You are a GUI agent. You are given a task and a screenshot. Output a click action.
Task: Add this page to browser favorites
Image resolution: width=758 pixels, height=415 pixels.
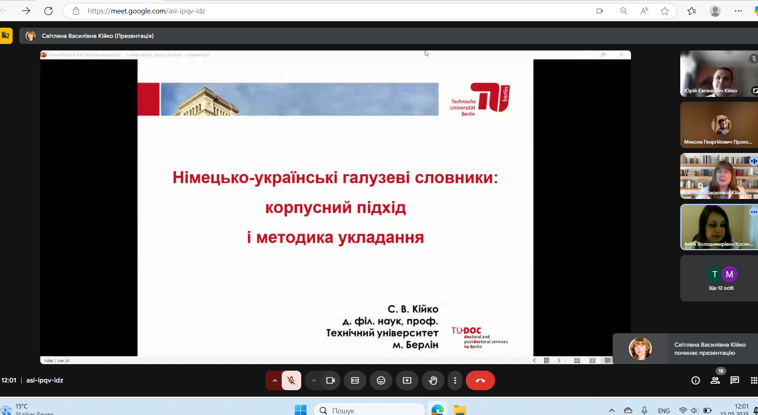(665, 11)
